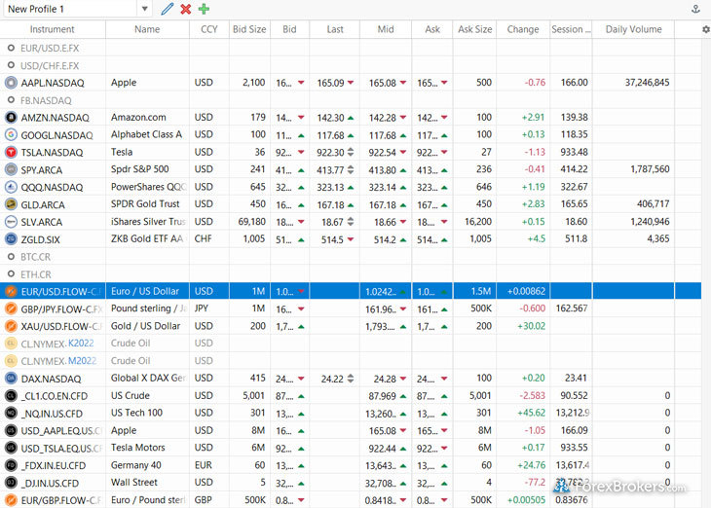Click the GBP/JPY.FLOW orange icon
Viewport: 711px width, 508px height.
coord(11,309)
